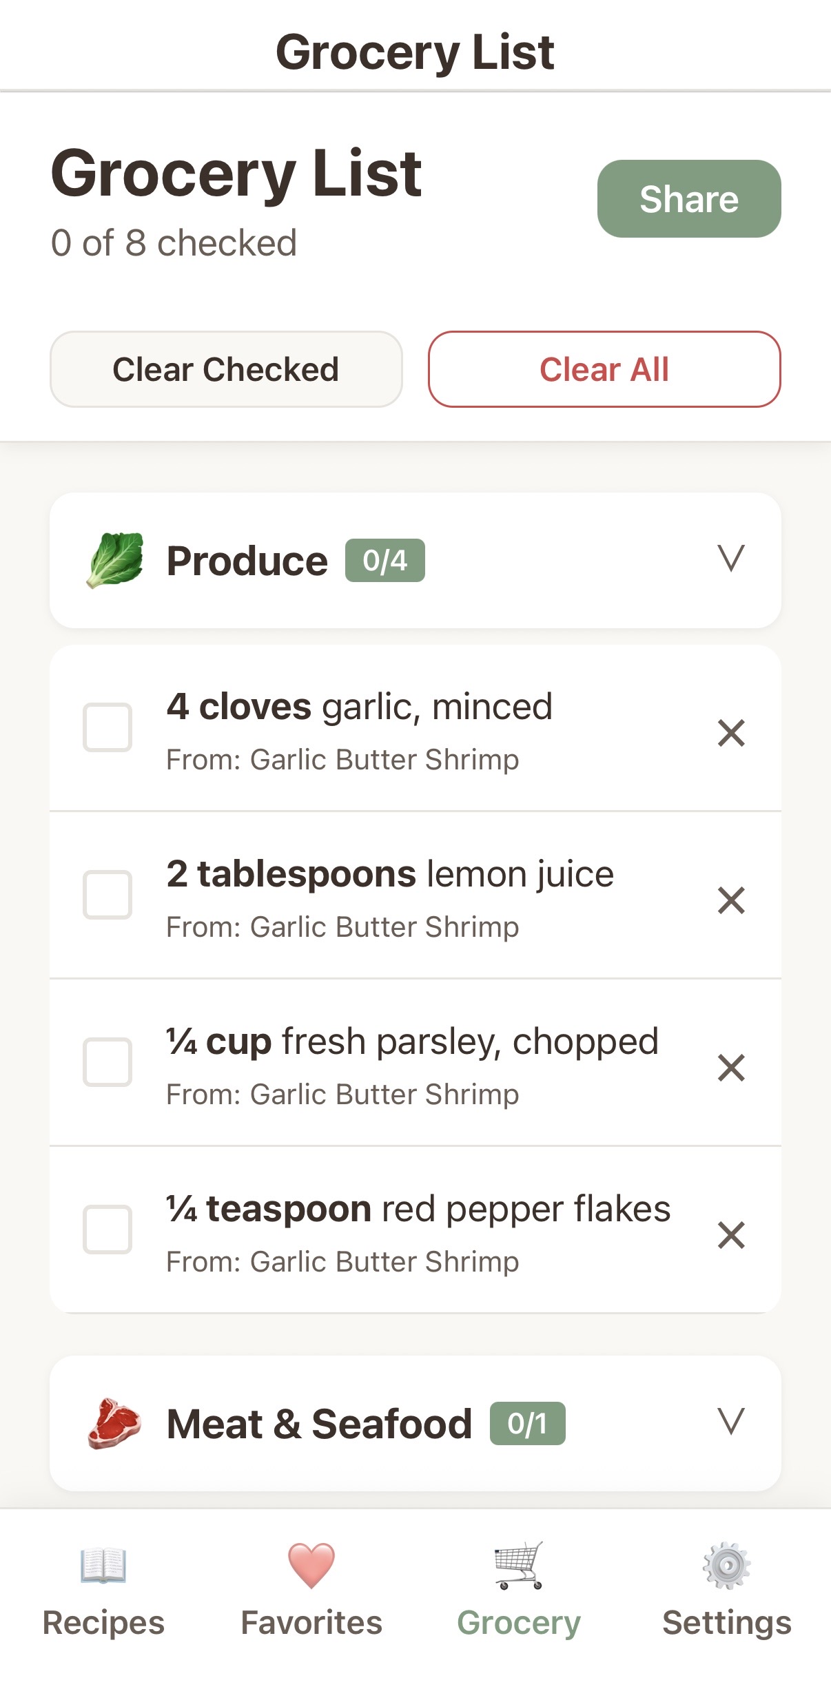This screenshot has height=1689, width=831.
Task: Delete red pepper flakes with the X
Action: 731,1235
